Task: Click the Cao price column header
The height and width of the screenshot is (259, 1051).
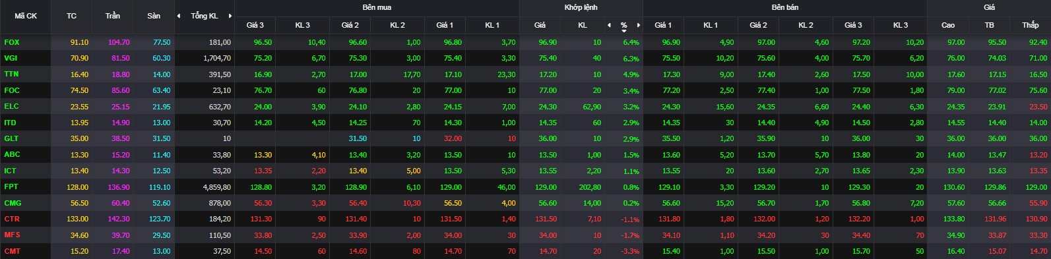Action: [x=948, y=25]
